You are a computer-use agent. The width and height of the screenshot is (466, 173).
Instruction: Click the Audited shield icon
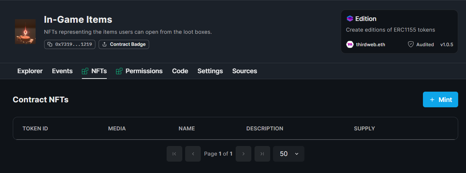coord(410,44)
